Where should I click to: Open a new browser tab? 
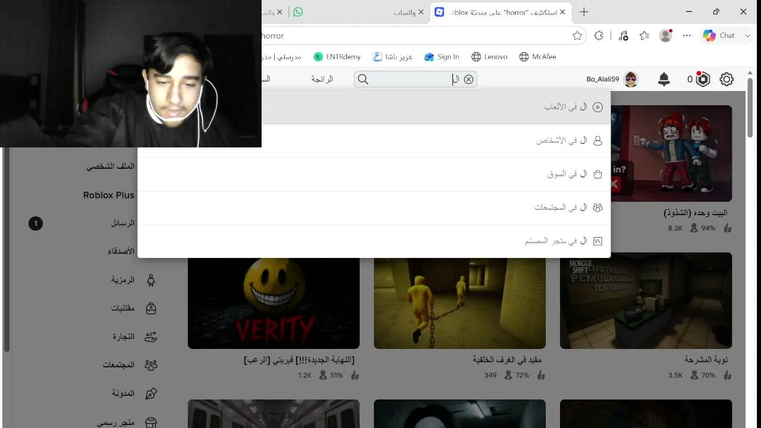[584, 12]
